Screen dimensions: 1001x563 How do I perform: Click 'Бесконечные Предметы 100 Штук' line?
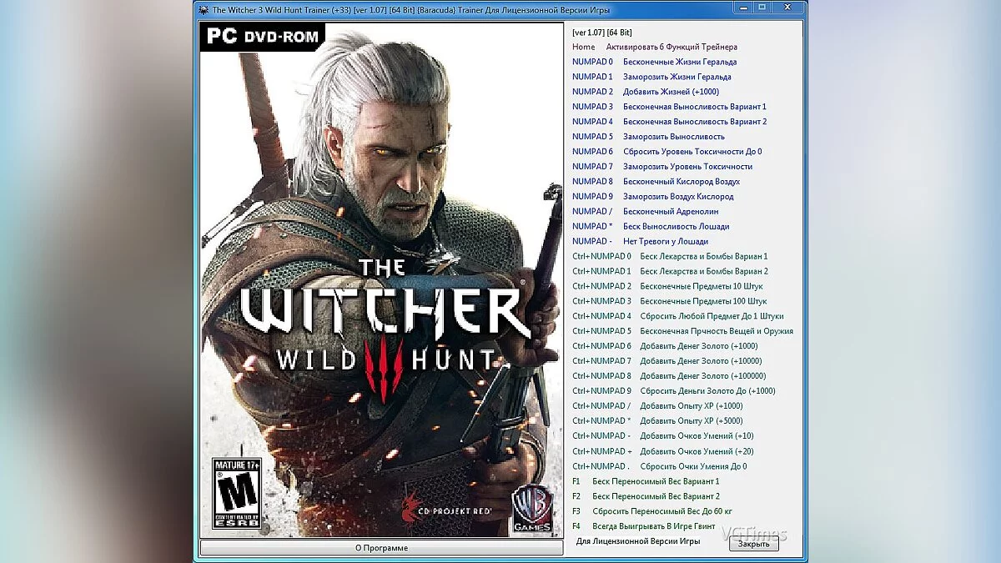coord(703,302)
